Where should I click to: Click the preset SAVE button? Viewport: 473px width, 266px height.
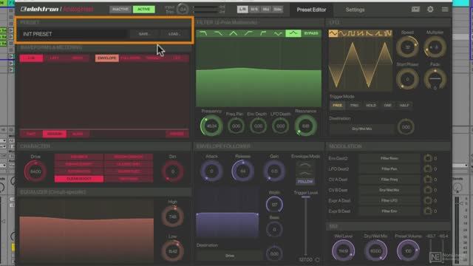tap(144, 34)
